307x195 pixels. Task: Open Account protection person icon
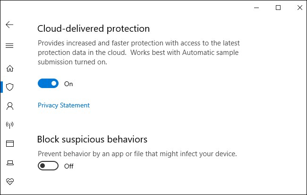pyautogui.click(x=10, y=106)
